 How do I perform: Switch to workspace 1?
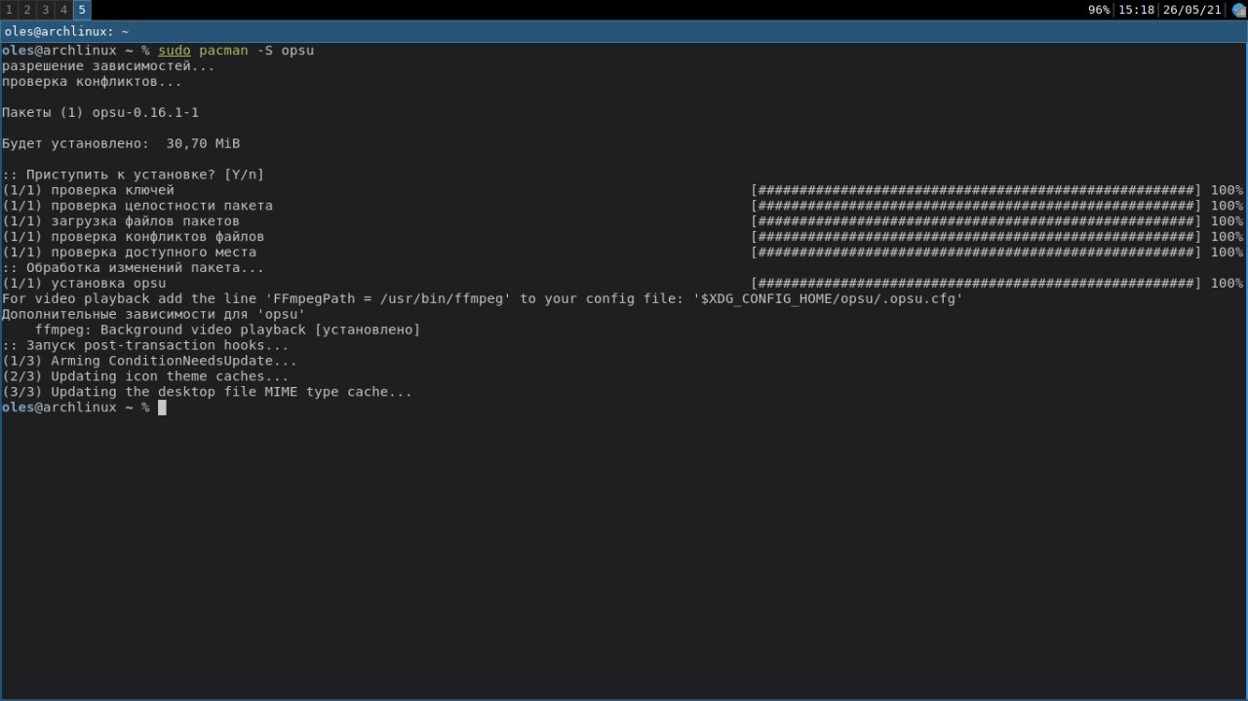[x=9, y=10]
